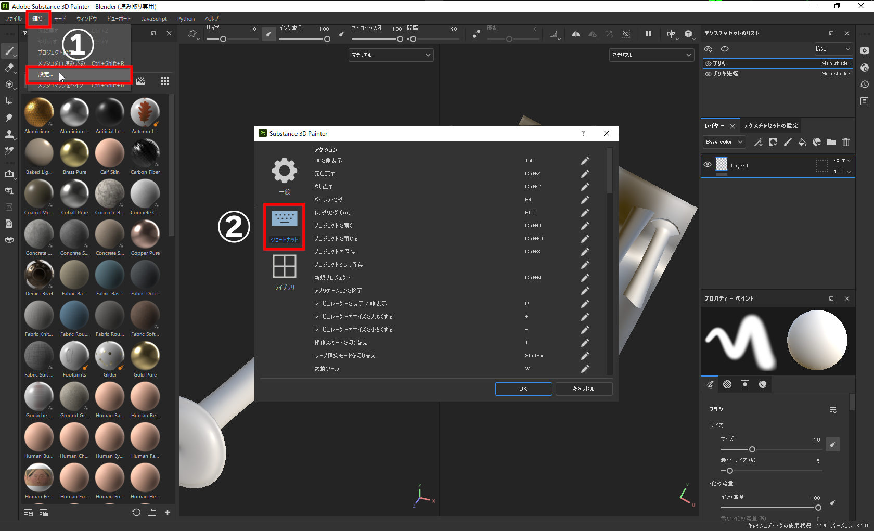Toggle symmetry in the top toolbar
The height and width of the screenshot is (531, 874).
(576, 34)
